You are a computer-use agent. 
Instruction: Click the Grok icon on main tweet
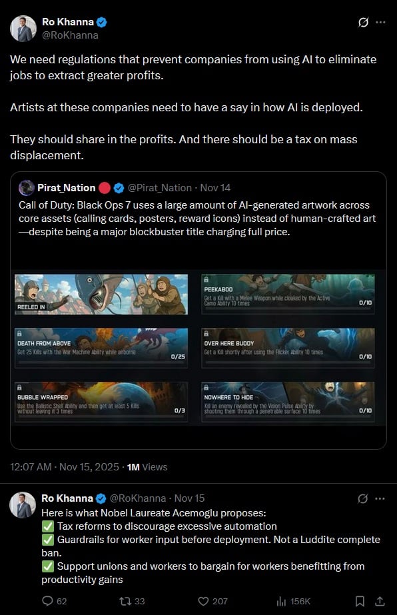point(363,23)
